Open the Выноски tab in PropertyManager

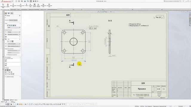pyautogui.click(x=12, y=20)
